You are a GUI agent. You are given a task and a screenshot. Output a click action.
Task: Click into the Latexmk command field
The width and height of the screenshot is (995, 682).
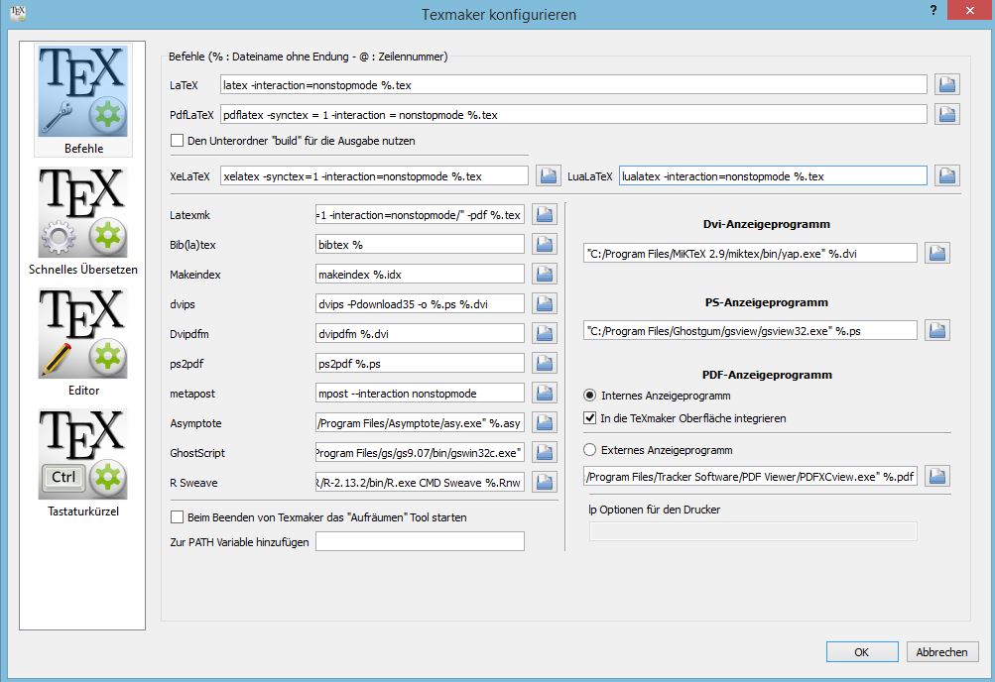[x=420, y=215]
